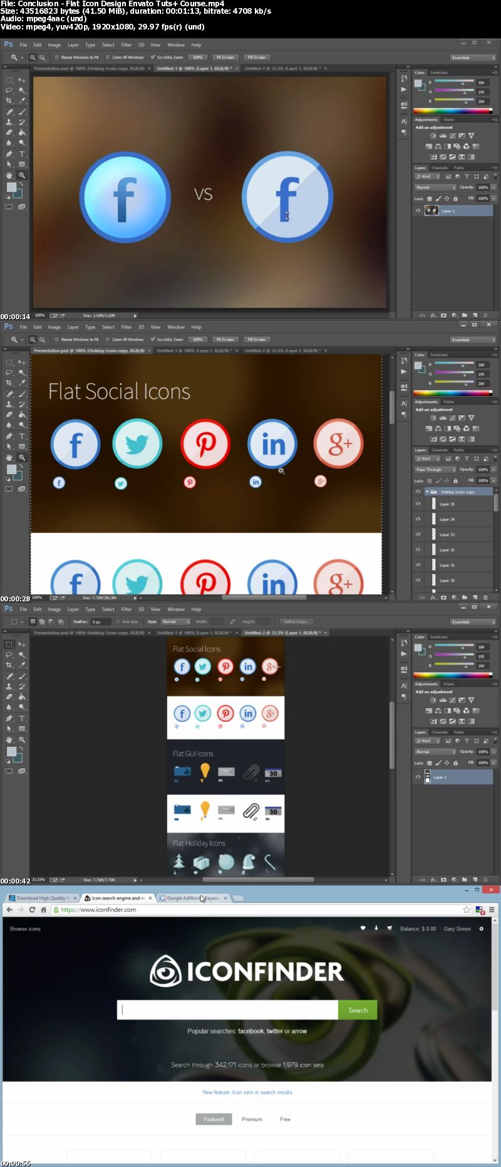Click the B color slider in 00:00:28 frame
The height and width of the screenshot is (1167, 501).
[455, 383]
